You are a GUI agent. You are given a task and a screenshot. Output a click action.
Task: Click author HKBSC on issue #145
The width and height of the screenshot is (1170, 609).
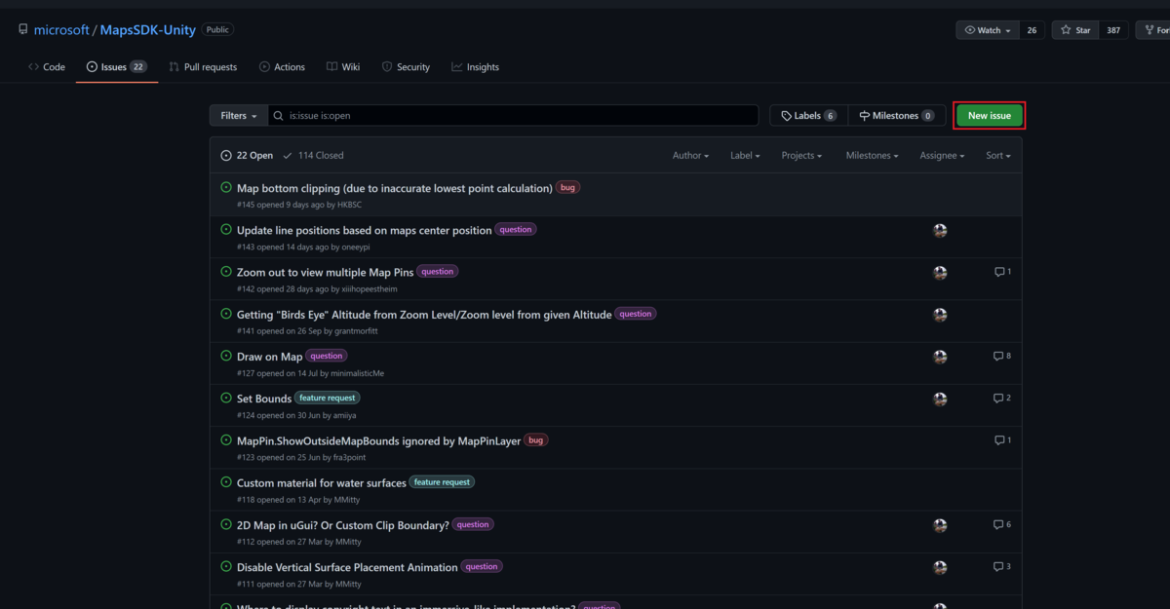(350, 205)
